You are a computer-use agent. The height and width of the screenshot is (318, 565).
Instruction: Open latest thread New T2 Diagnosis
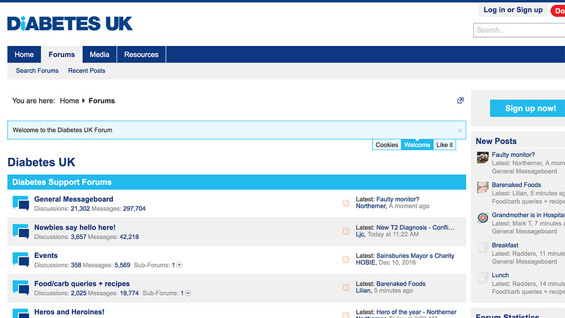(416, 227)
